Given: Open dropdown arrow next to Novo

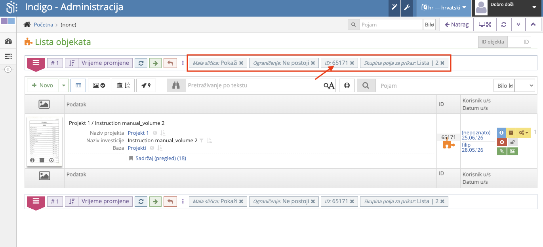Looking at the screenshot, I should [x=64, y=85].
